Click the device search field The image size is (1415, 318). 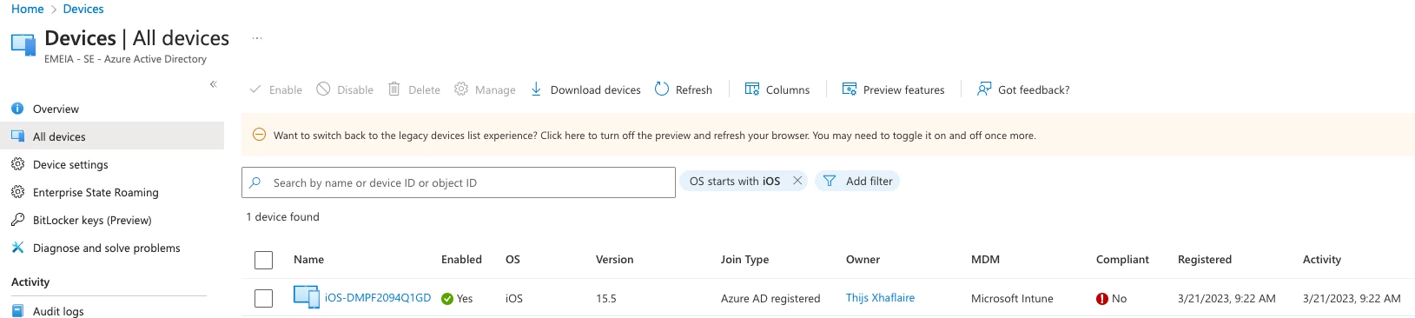[459, 182]
